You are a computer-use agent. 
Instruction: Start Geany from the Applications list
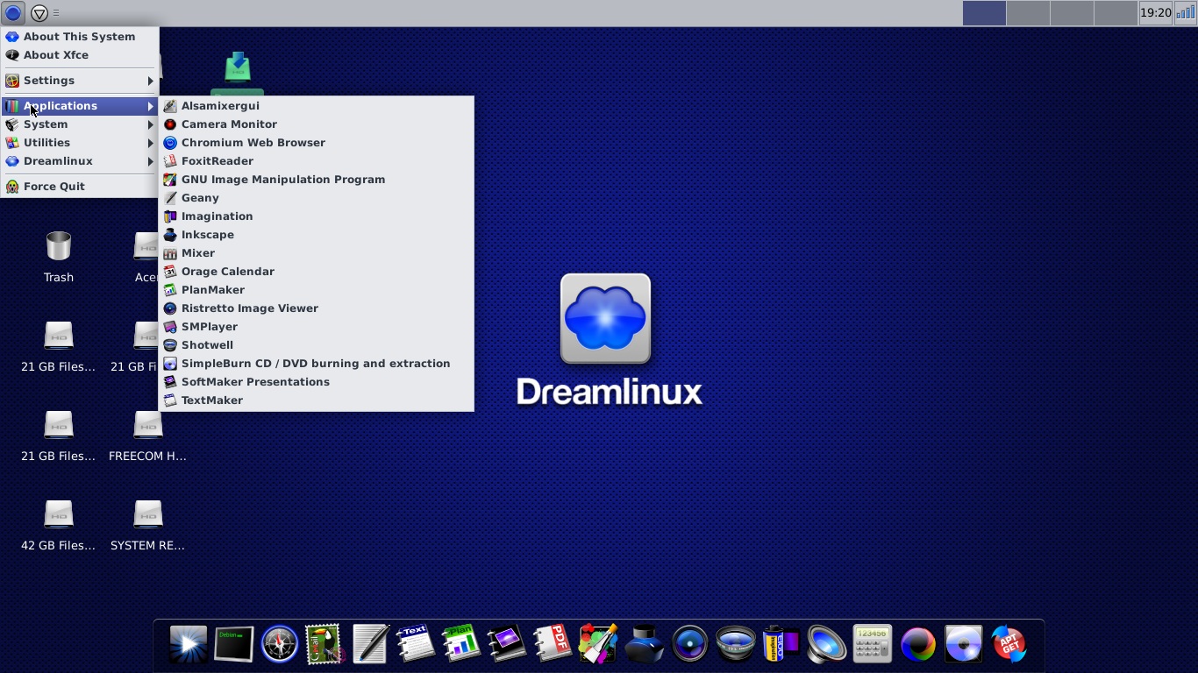[x=317, y=198]
